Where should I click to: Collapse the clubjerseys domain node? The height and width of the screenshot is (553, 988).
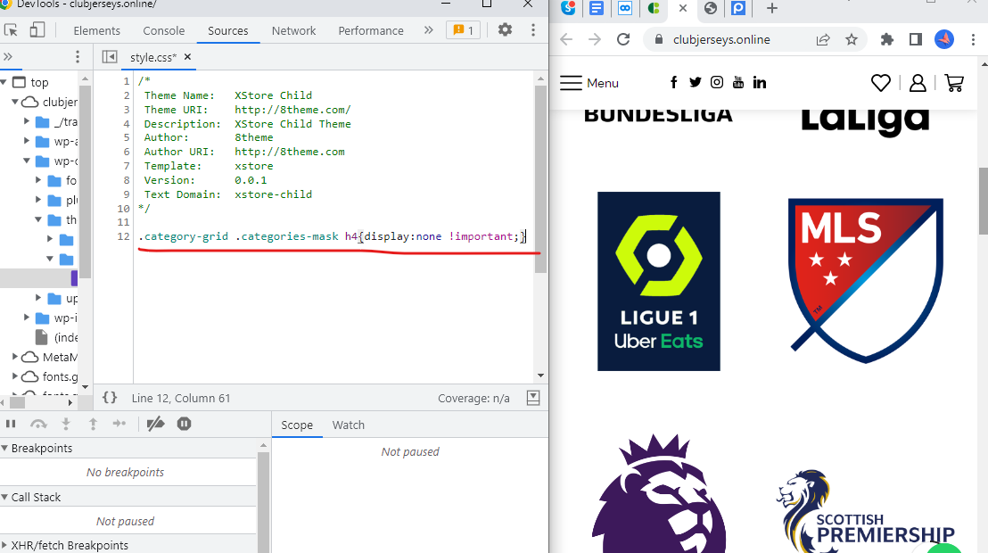14,102
